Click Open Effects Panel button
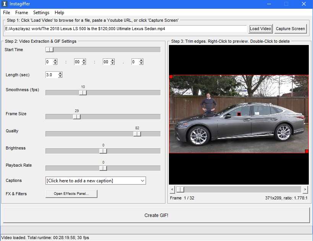This screenshot has width=313, height=241. [x=71, y=194]
